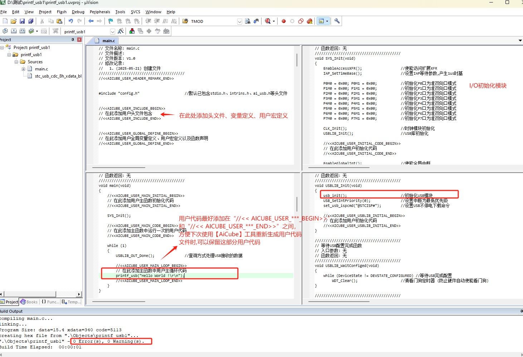The image size is (523, 357).
Task: Switch to the Templates tab in the Project panel
Action: click(x=71, y=302)
